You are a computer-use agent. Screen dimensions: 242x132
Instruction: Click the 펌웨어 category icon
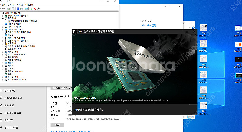pyautogui.click(x=6, y=68)
